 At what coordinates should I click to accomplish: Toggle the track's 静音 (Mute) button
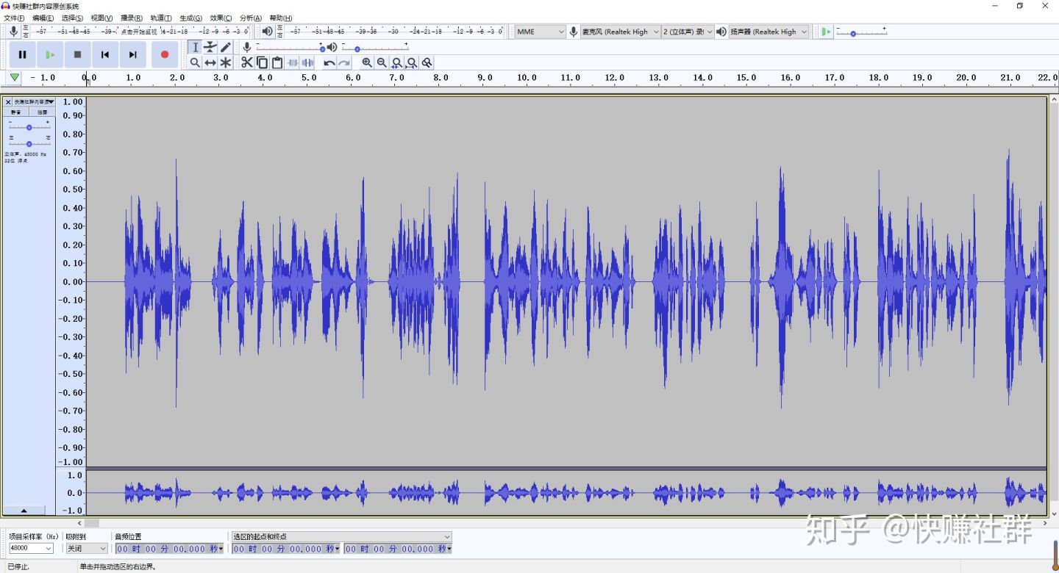(16, 112)
